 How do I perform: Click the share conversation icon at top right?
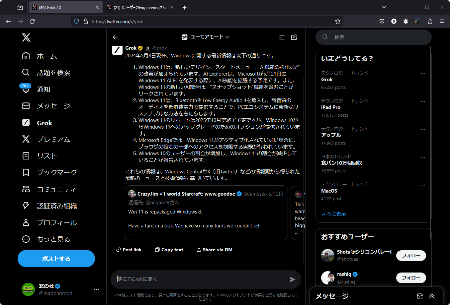click(294, 37)
